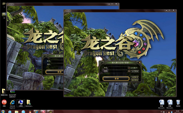The image size is (183, 113).
Task: Click the register account button
Action: tap(135, 77)
